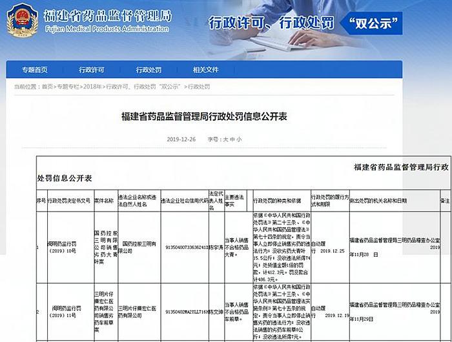Click credit code starting 91350402MA2YLL
This screenshot has width=452, height=342.
tap(187, 312)
